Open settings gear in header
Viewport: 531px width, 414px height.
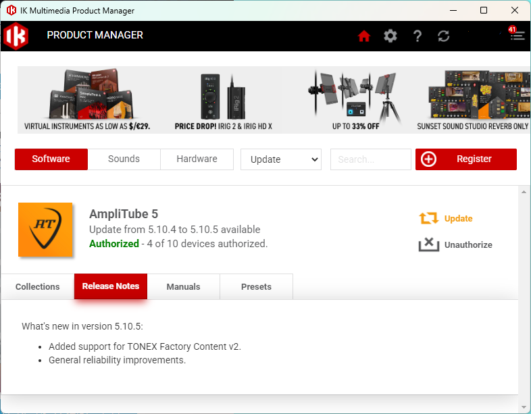coord(390,36)
